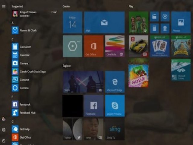193x145 pixels.
Task: Launch Connect app icon
Action: (x=15, y=80)
